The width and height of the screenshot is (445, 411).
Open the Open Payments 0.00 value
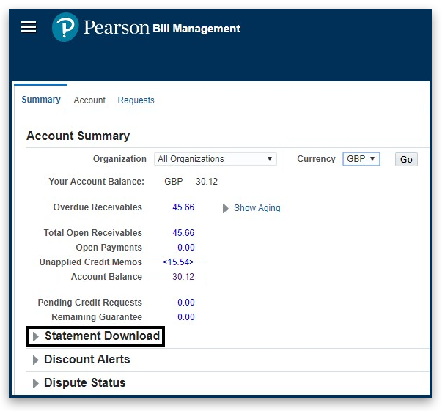click(x=185, y=248)
